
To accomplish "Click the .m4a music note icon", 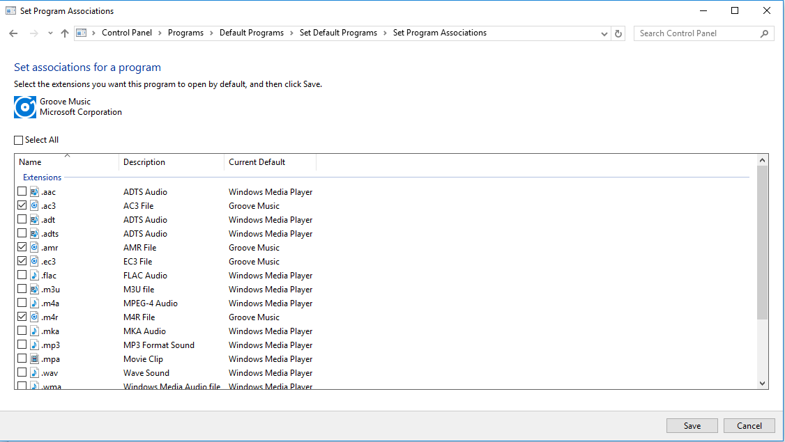I will point(34,303).
